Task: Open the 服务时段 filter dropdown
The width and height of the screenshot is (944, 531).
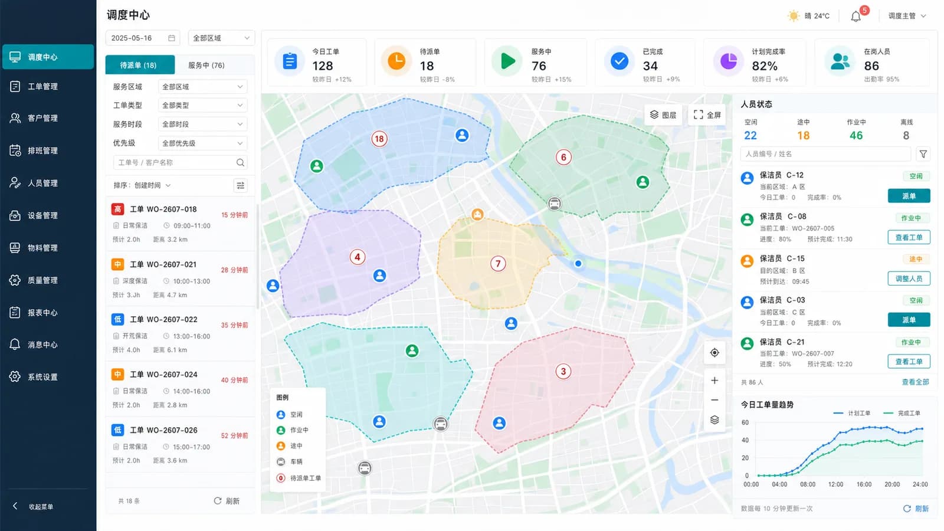Action: (x=202, y=124)
